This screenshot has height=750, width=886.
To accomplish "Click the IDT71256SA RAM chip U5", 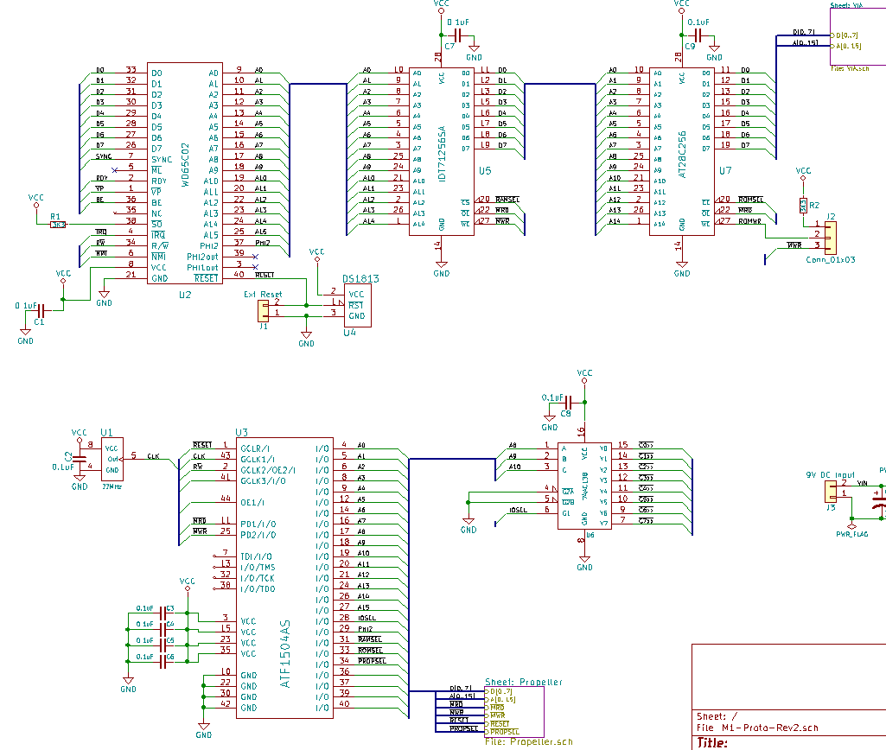I will click(x=442, y=151).
